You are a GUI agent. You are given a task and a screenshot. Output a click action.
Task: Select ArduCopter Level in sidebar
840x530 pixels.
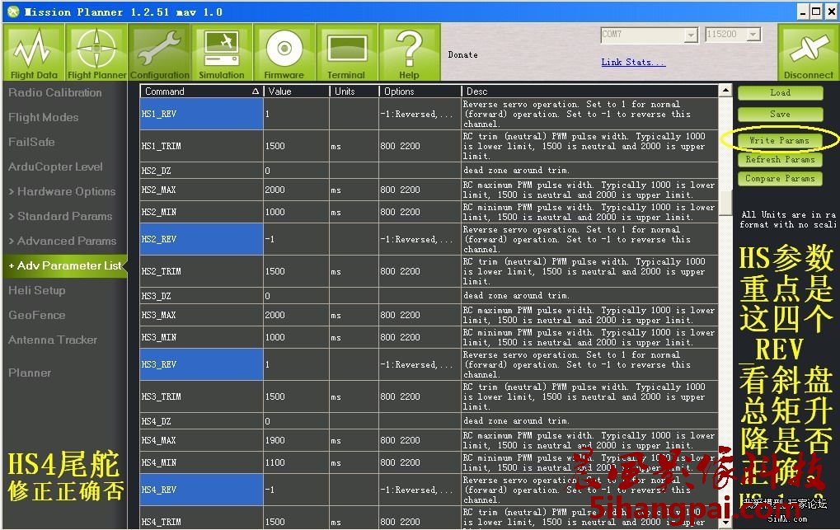(56, 167)
